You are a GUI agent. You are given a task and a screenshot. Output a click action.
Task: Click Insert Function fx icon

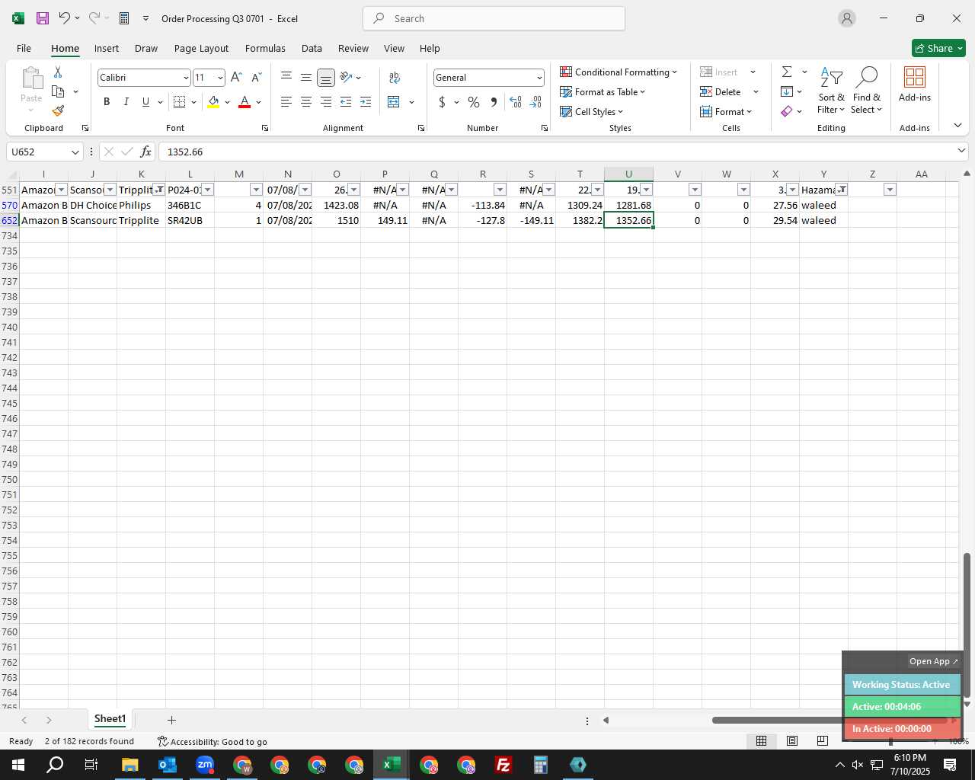click(145, 152)
